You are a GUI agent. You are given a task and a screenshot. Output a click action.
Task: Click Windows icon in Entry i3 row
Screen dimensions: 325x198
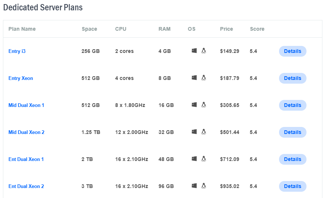[x=194, y=51]
